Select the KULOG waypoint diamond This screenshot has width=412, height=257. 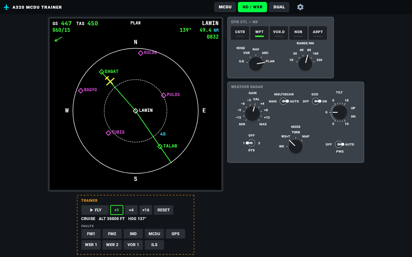[x=141, y=53]
